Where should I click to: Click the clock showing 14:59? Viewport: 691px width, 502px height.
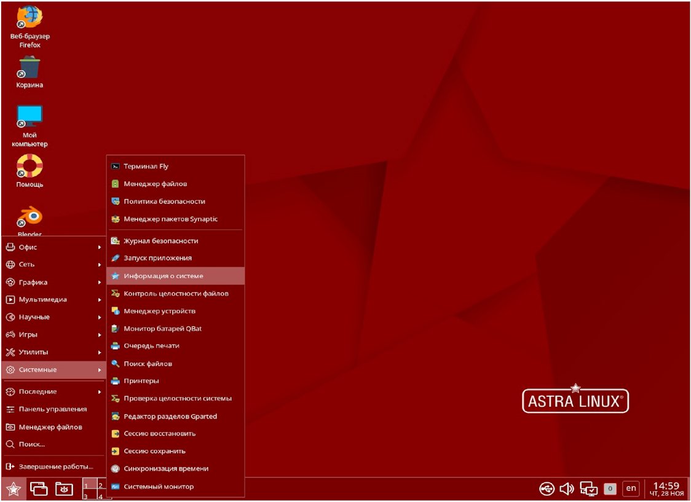pyautogui.click(x=666, y=488)
